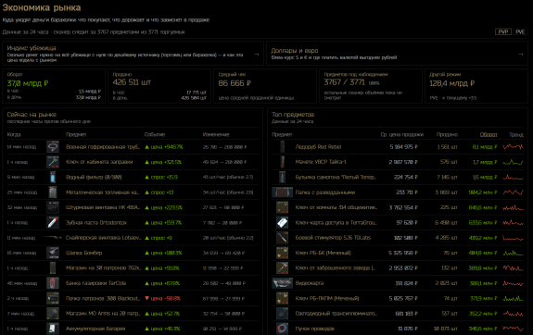The width and height of the screenshot is (533, 335).
Task: Open the Индекс убежища card
Action: [133, 54]
